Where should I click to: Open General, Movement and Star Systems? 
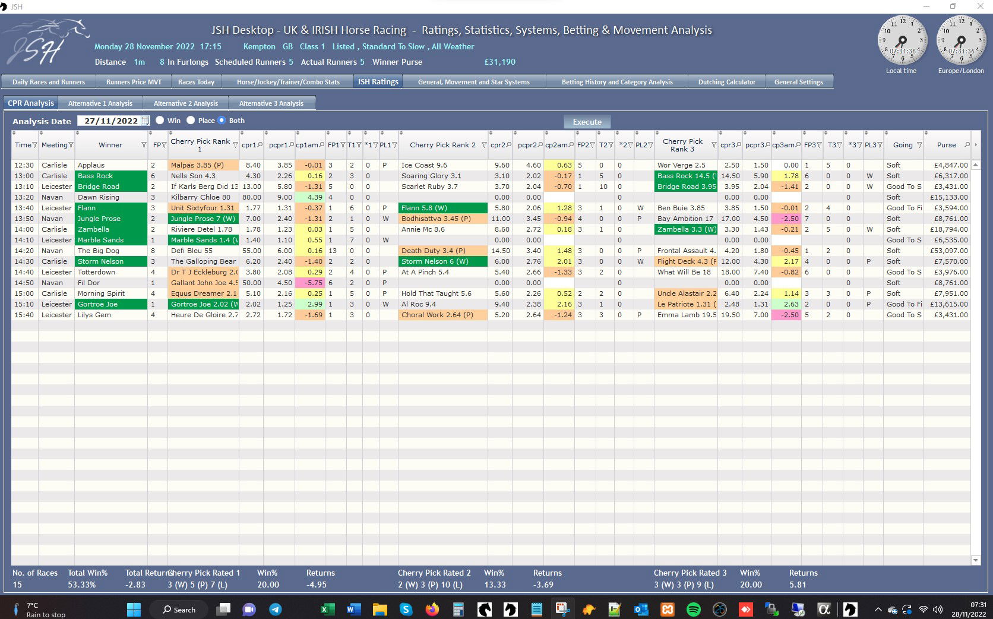(474, 82)
